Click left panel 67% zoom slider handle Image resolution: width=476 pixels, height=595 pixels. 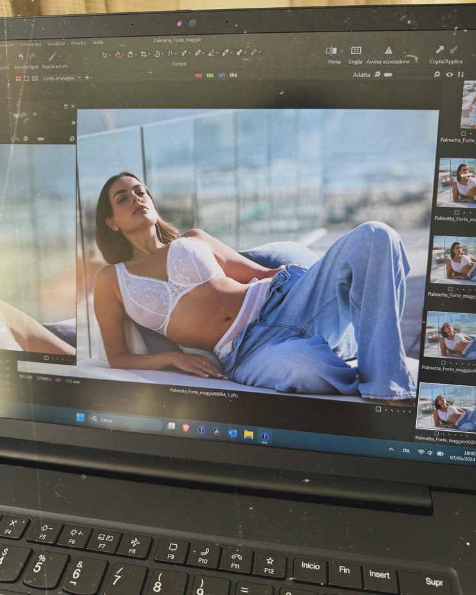tap(41, 139)
